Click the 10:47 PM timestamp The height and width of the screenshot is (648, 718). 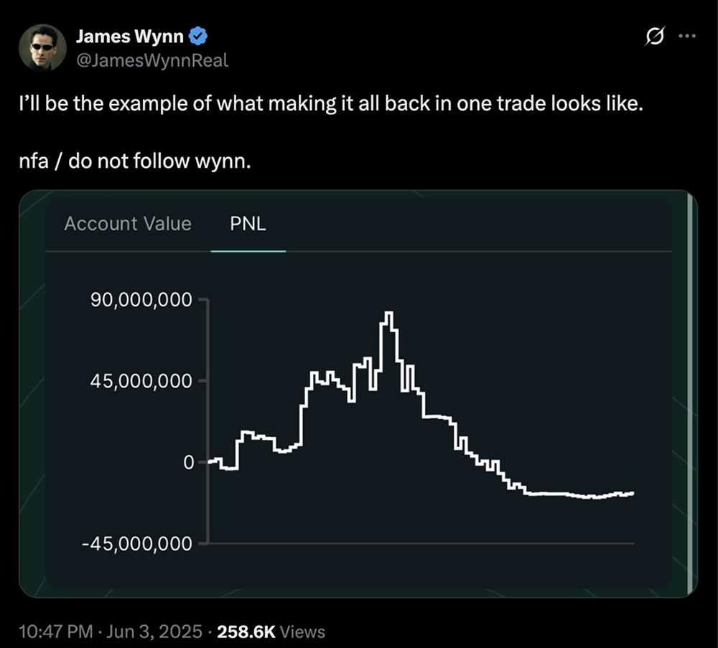click(x=57, y=632)
